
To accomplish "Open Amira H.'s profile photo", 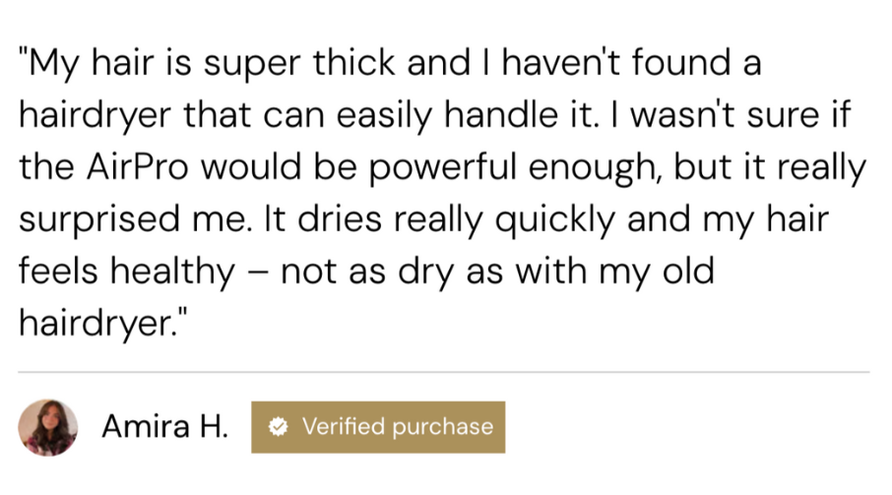I will [47, 427].
